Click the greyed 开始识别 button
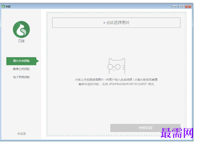 coord(145,128)
